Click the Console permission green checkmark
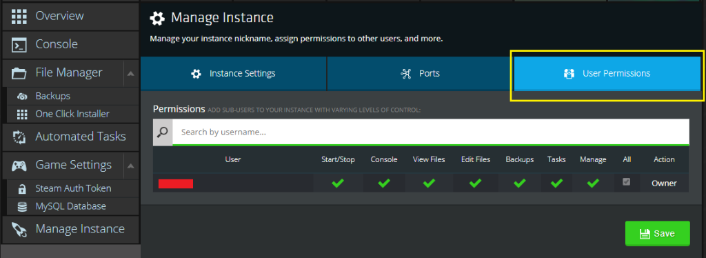706x258 pixels. (383, 183)
